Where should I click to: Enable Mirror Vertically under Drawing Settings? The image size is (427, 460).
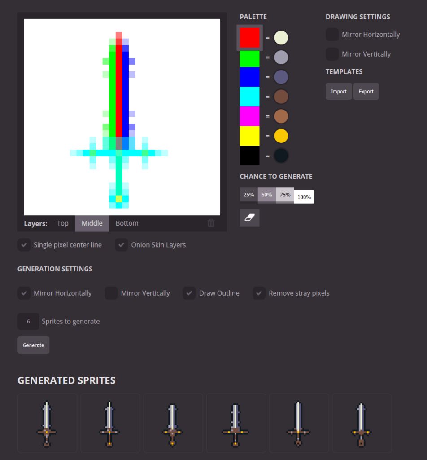pos(332,54)
